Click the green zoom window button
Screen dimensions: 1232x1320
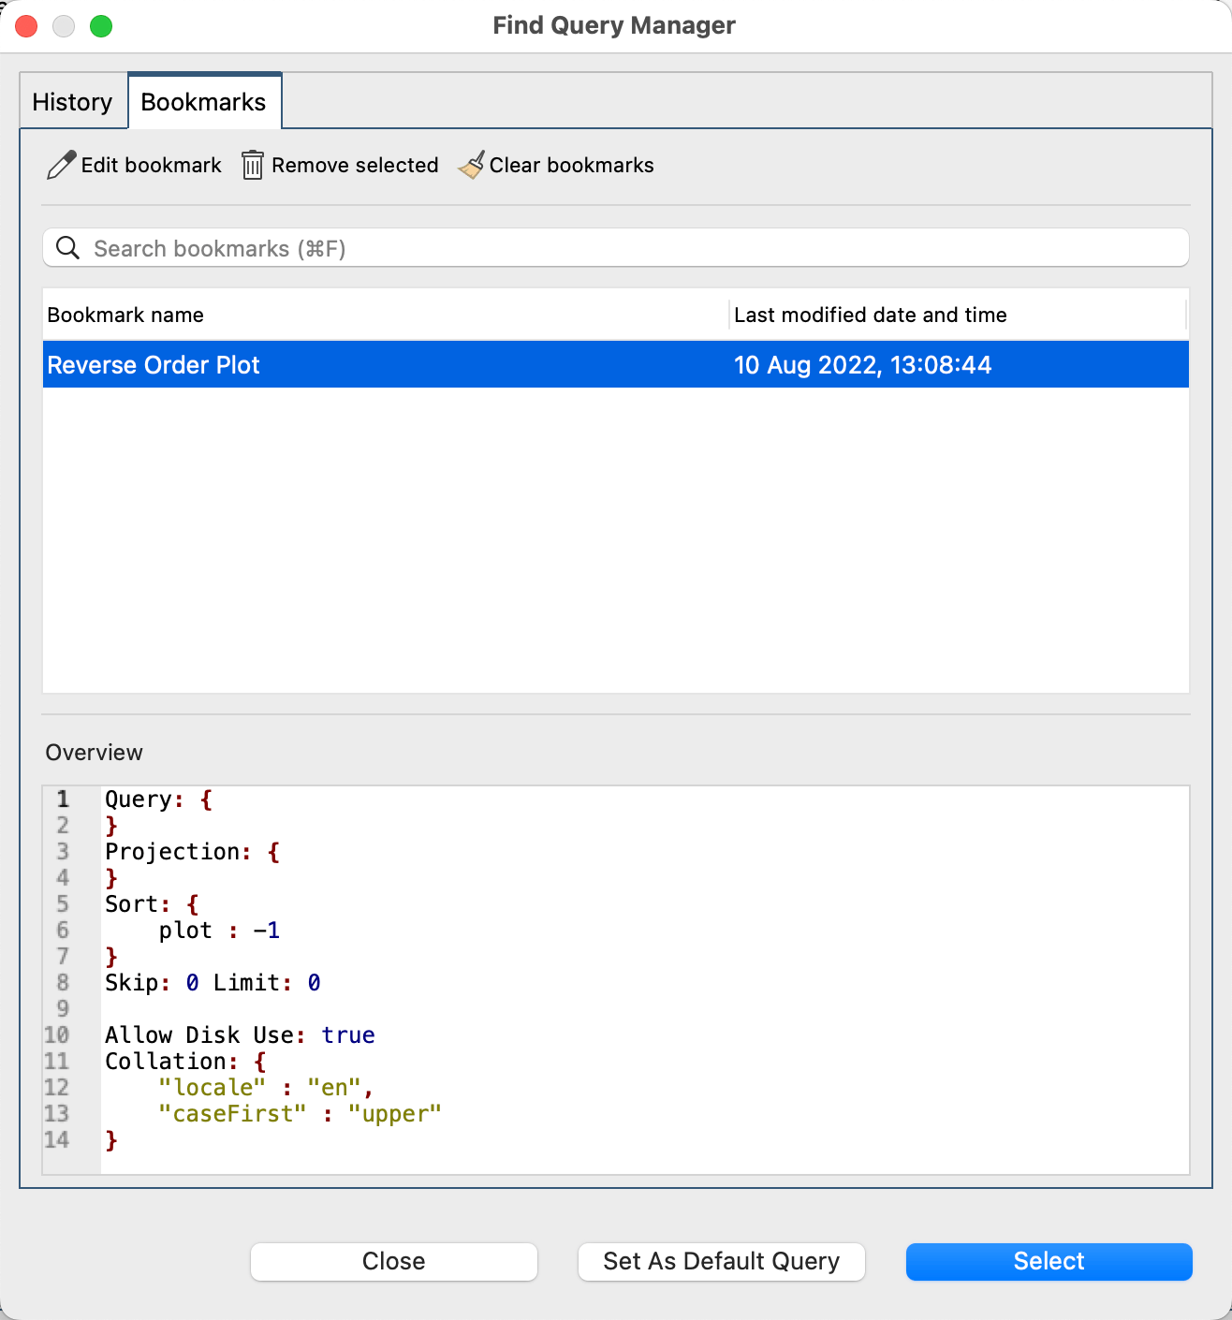pyautogui.click(x=102, y=26)
